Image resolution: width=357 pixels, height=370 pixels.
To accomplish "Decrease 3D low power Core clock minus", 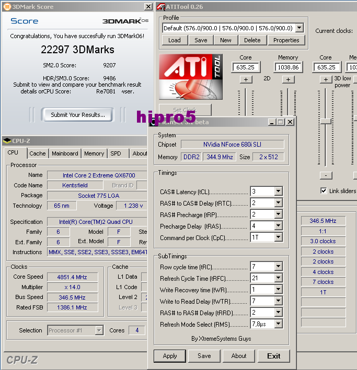I will (x=326, y=175).
